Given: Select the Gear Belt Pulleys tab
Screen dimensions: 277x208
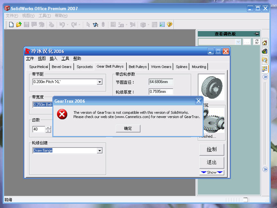Looking at the screenshot, I should [110, 66].
